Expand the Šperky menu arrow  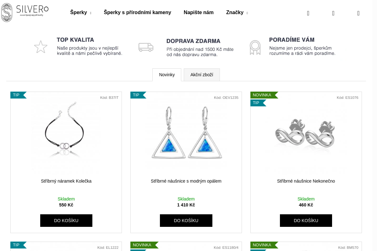(90, 13)
